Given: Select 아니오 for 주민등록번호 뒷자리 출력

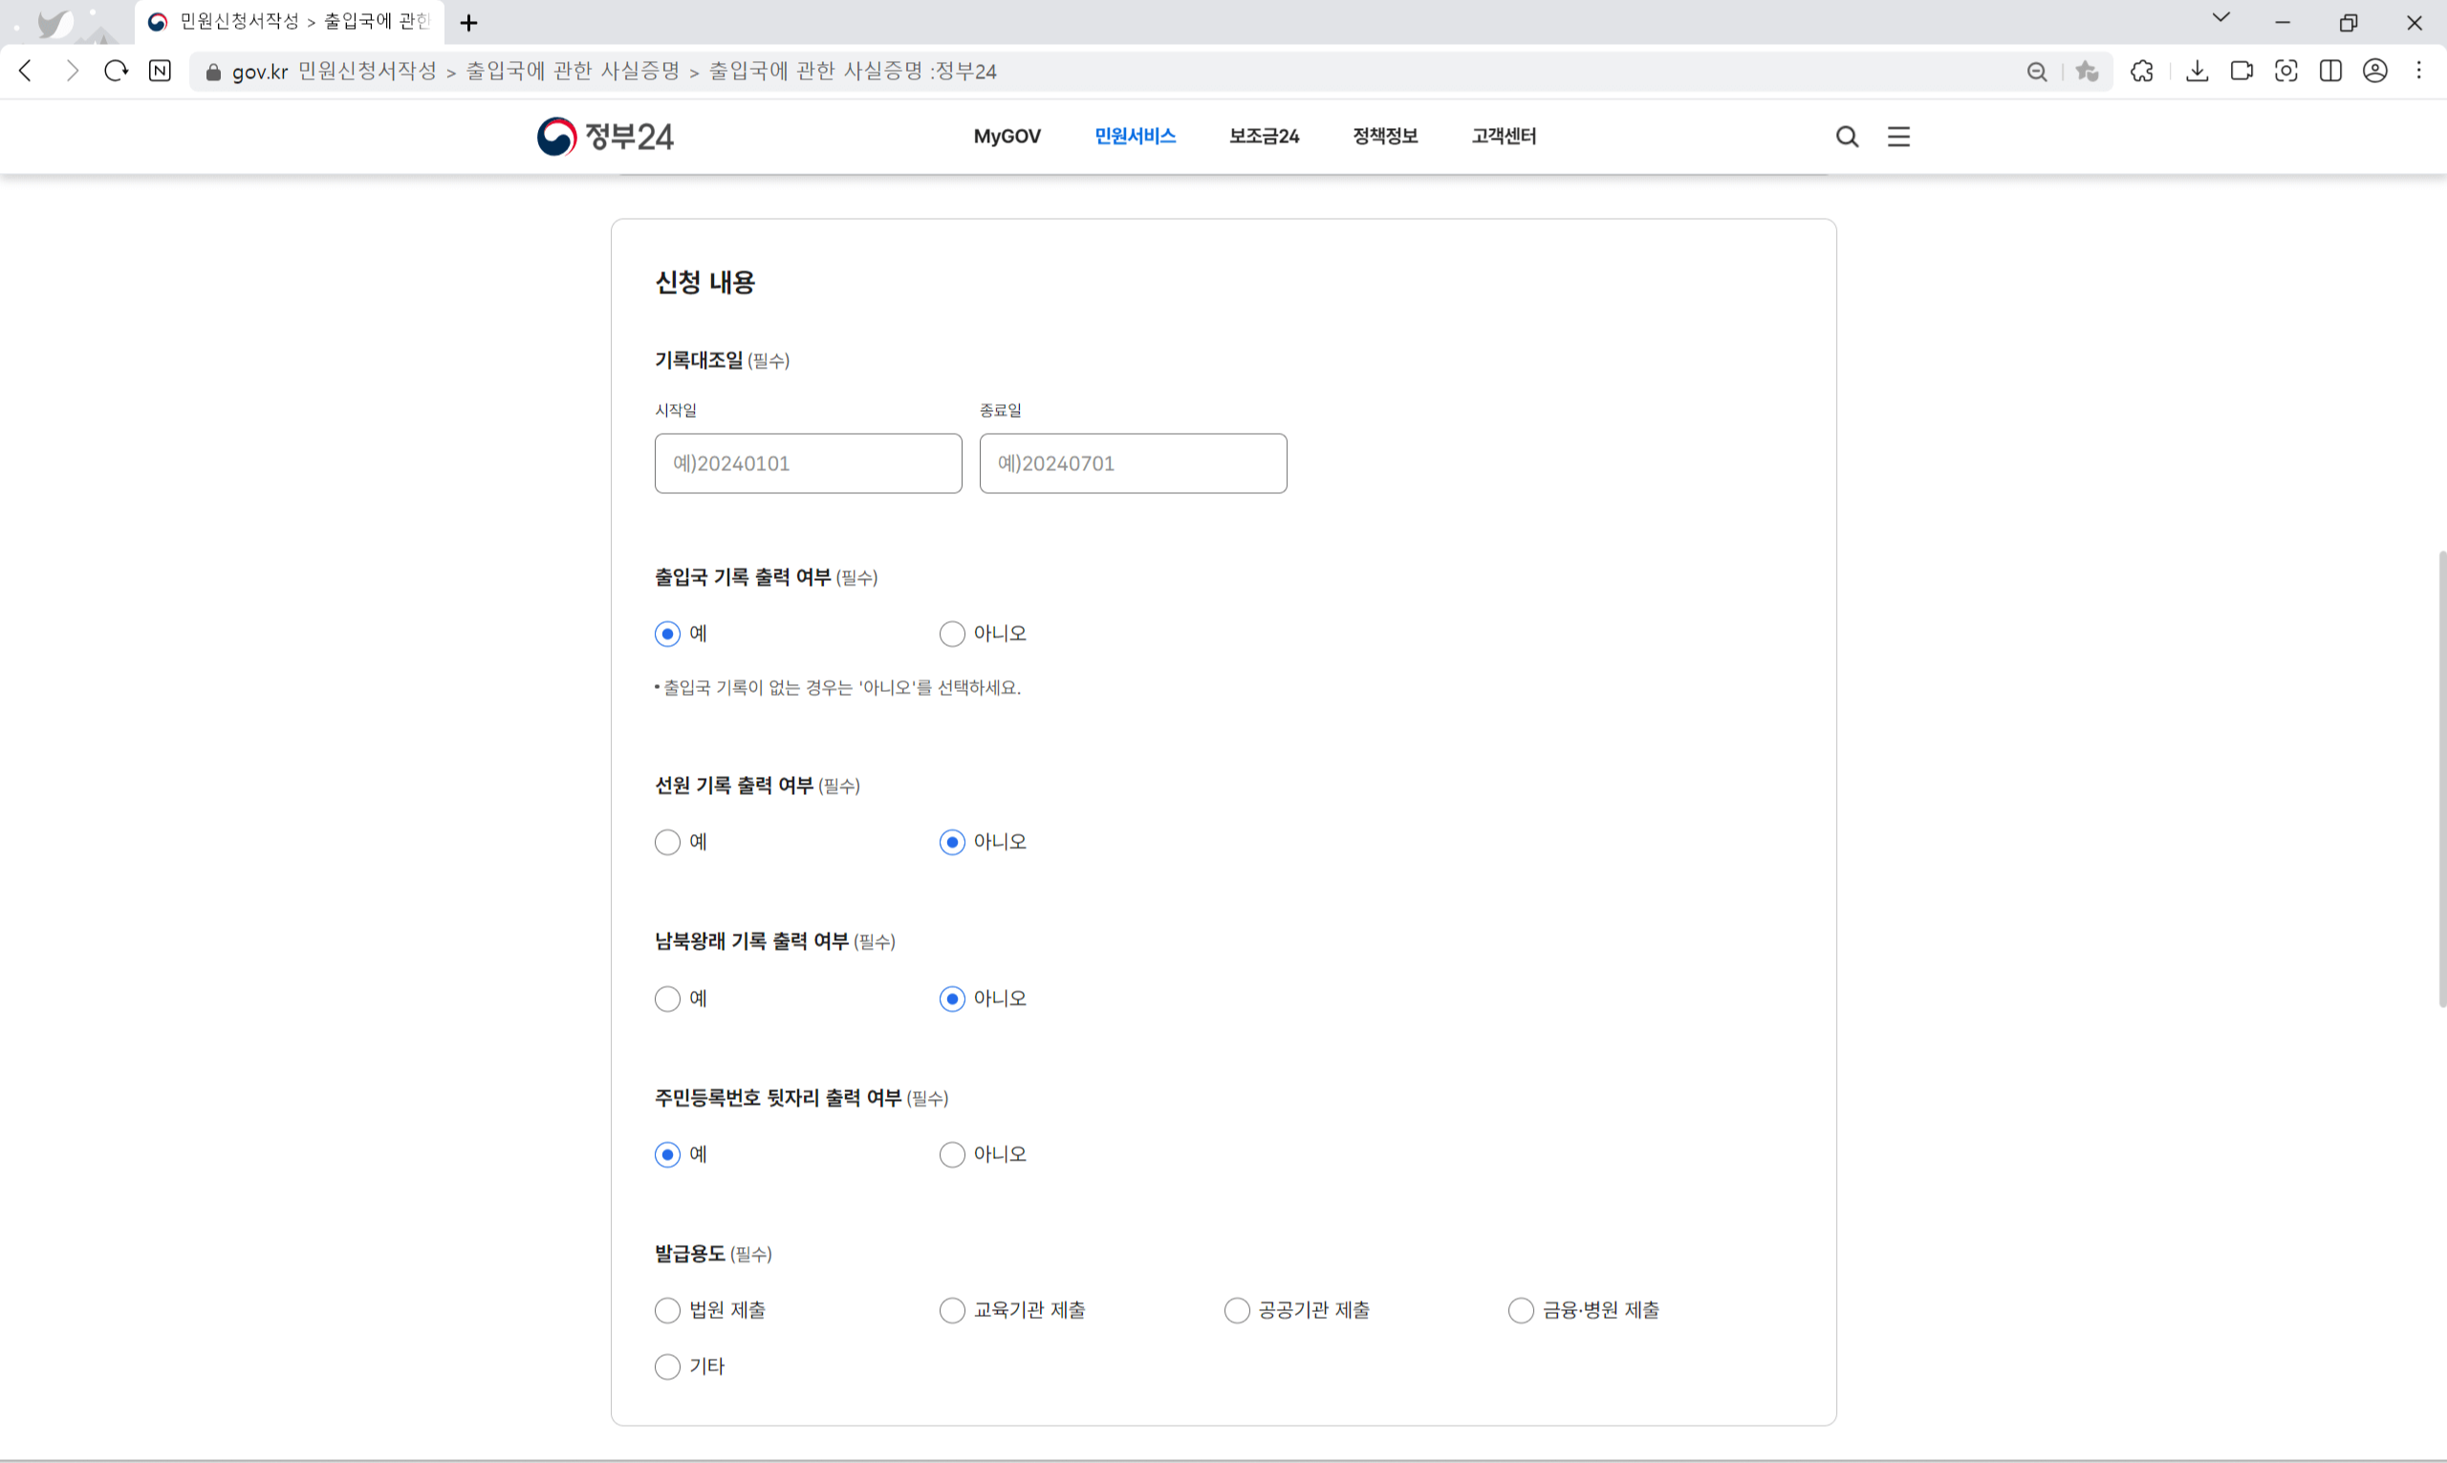Looking at the screenshot, I should pyautogui.click(x=951, y=1154).
